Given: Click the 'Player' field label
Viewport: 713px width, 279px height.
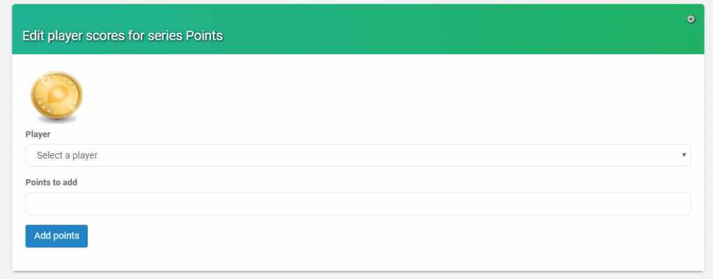Looking at the screenshot, I should [38, 134].
